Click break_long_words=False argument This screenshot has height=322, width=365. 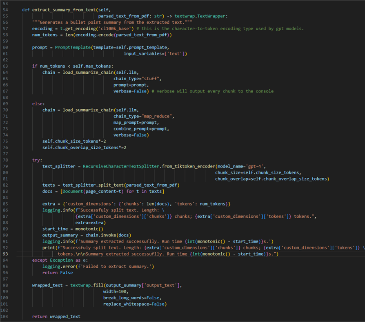pyautogui.click(x=131, y=298)
